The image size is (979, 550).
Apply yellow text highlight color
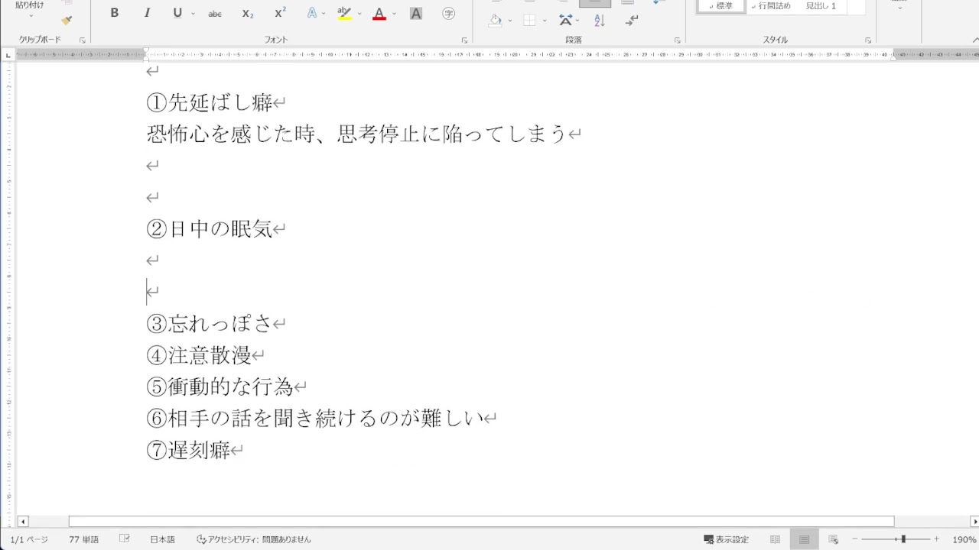(344, 13)
